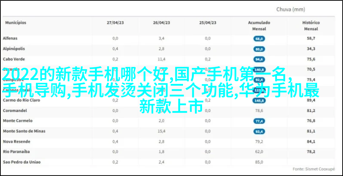Select the Monte Carmelo municipality name
This screenshot has width=343, height=176.
pos(18,120)
